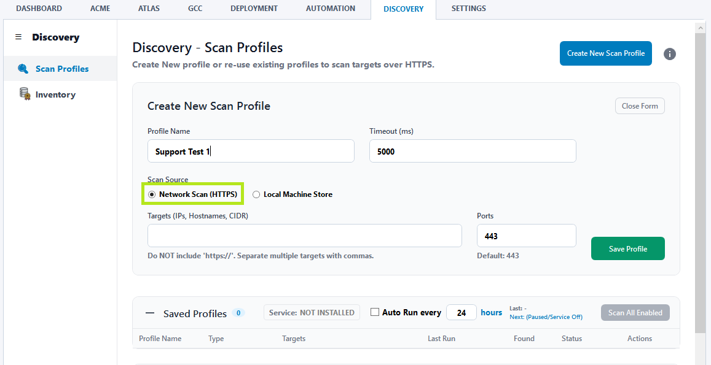Click the Inventory database icon
The height and width of the screenshot is (365, 711).
coord(25,94)
